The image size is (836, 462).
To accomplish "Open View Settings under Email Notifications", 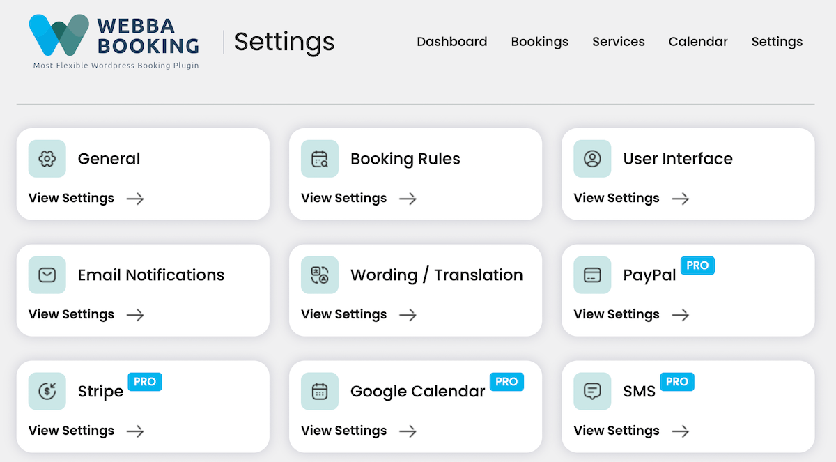I will pos(71,314).
